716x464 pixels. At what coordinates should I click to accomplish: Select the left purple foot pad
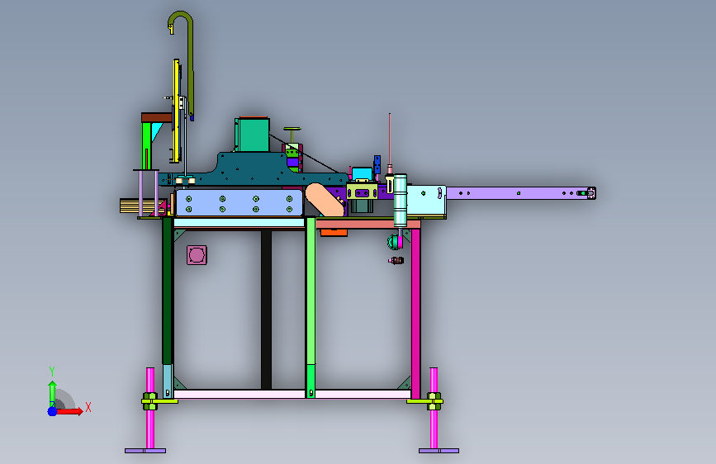(x=145, y=451)
